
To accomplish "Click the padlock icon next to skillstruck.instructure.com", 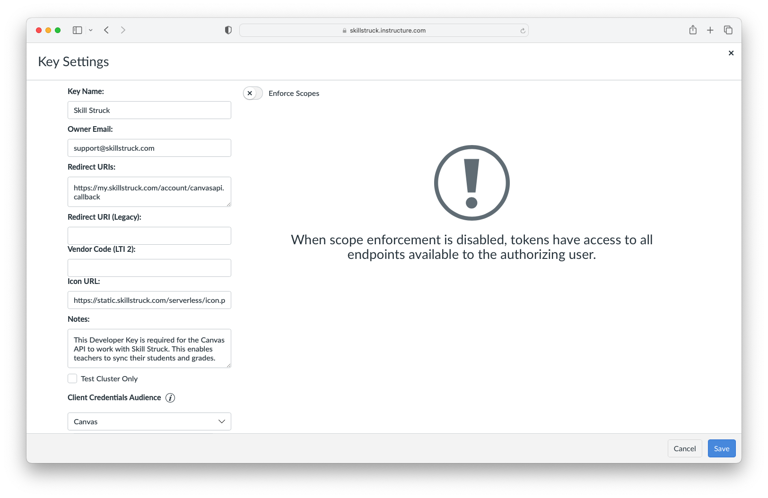I will click(343, 30).
